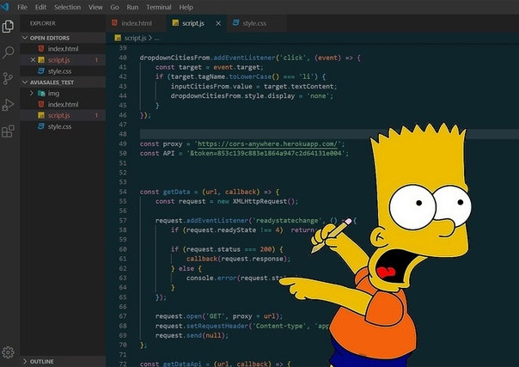
Task: Open the Source Control view
Action: [8, 79]
